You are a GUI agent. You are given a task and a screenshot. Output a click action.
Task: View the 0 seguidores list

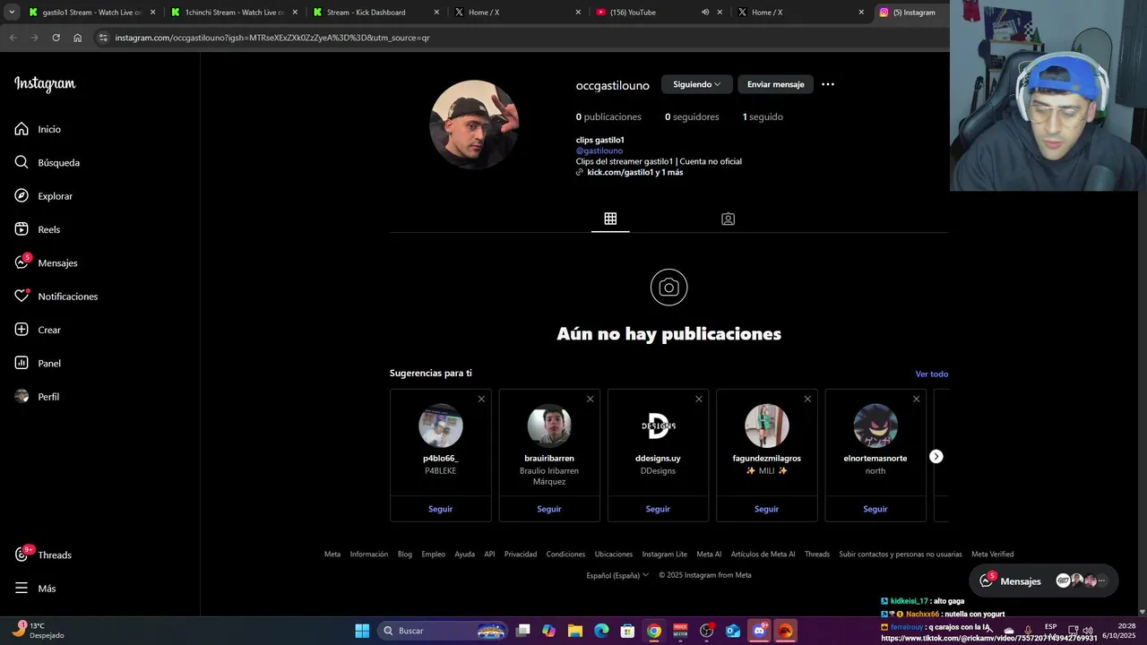(x=692, y=116)
